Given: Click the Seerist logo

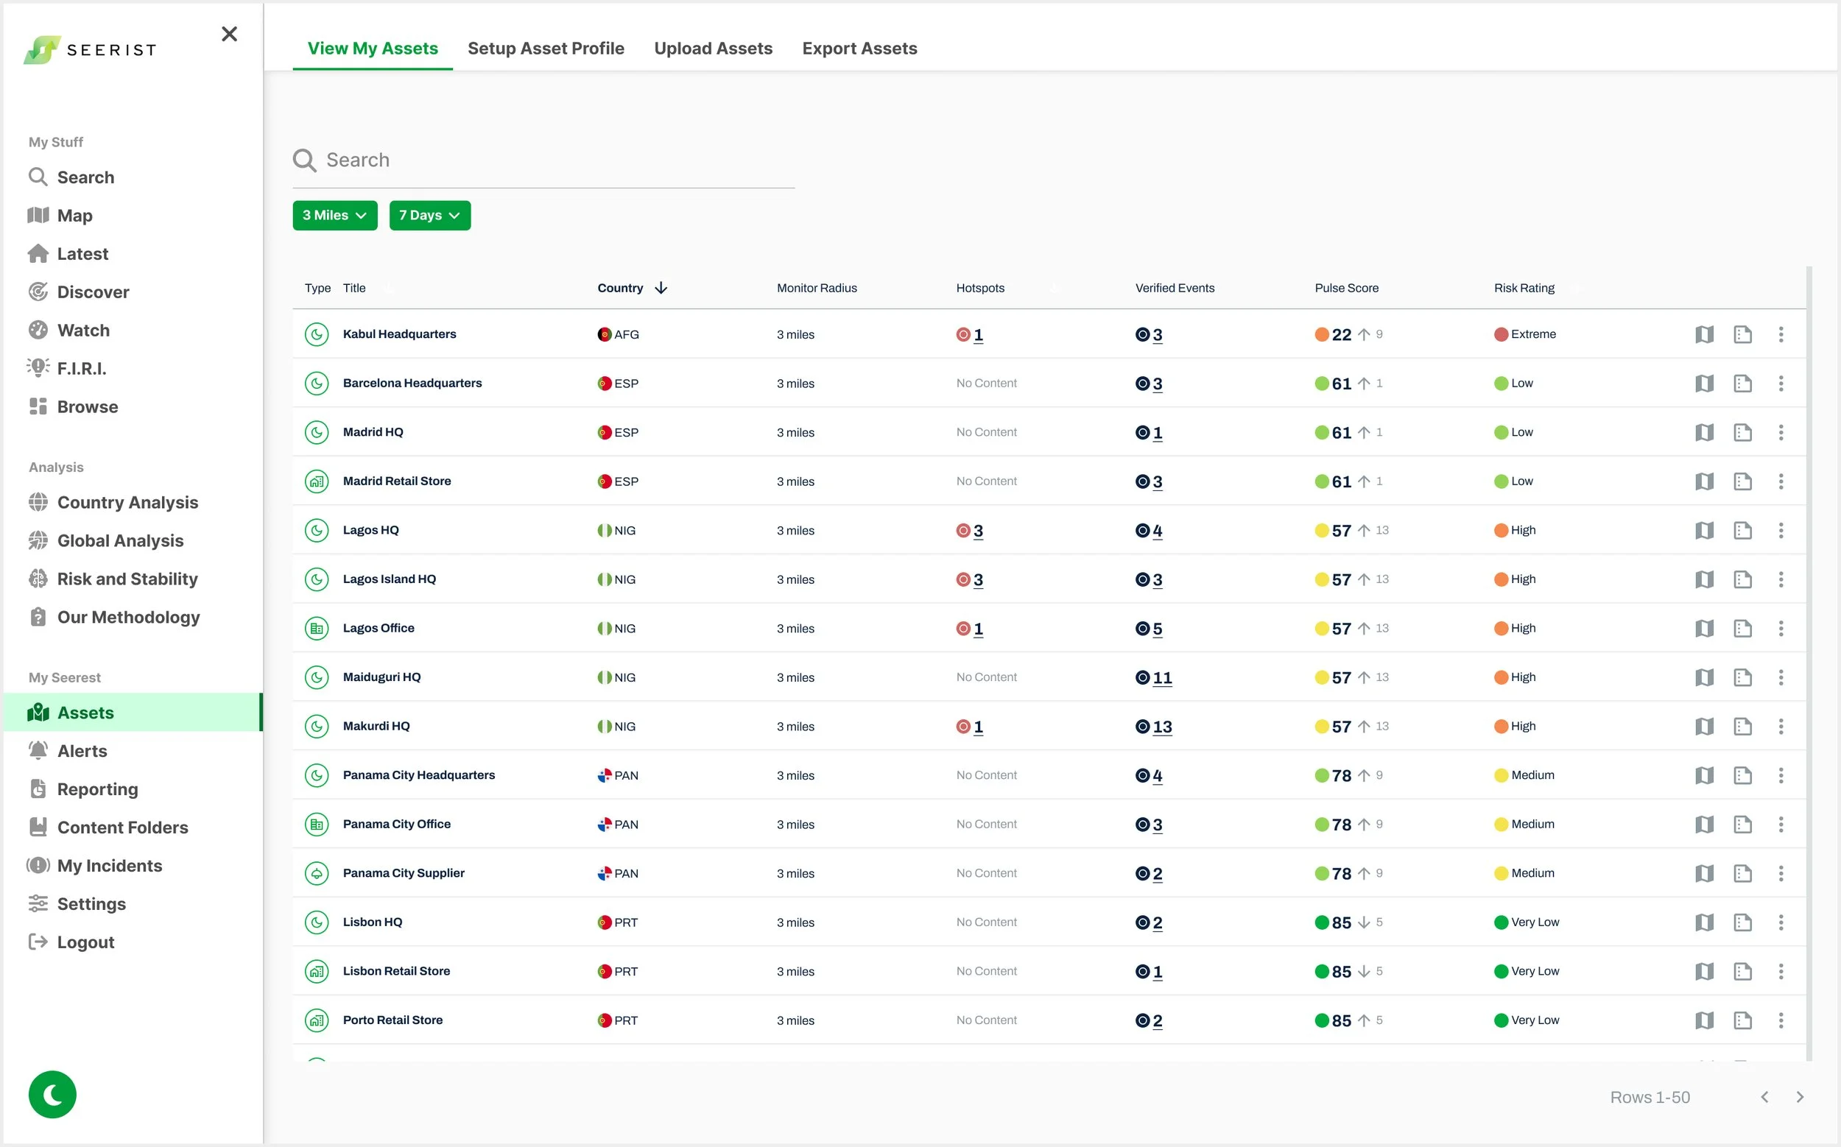Looking at the screenshot, I should click(91, 50).
